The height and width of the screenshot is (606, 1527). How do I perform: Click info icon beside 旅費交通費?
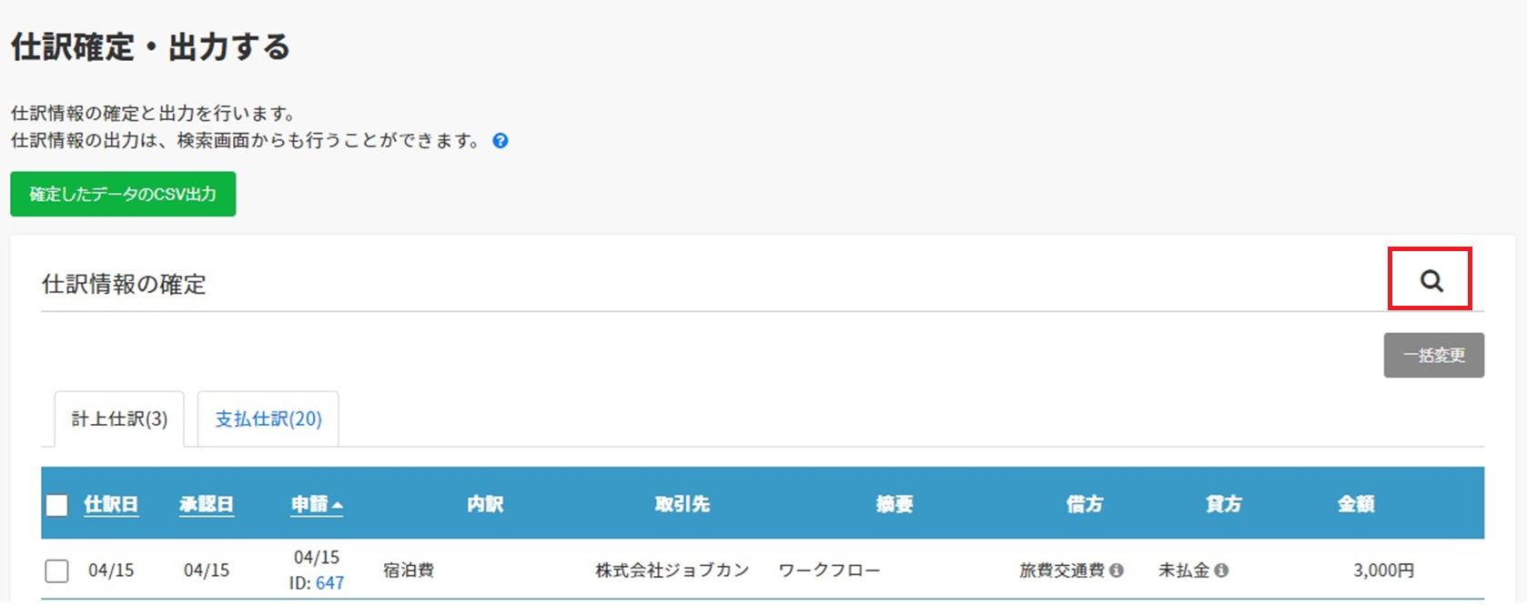pos(1117,571)
